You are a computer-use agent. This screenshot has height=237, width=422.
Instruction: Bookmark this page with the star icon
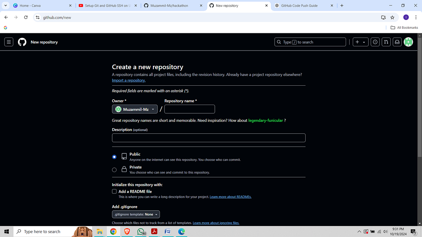pos(392,17)
